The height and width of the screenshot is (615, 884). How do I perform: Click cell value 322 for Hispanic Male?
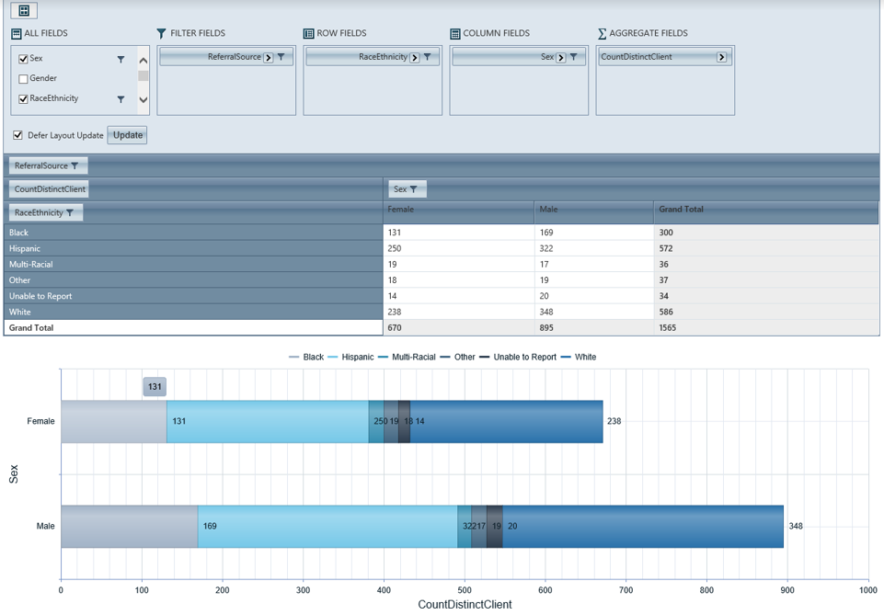coord(593,248)
